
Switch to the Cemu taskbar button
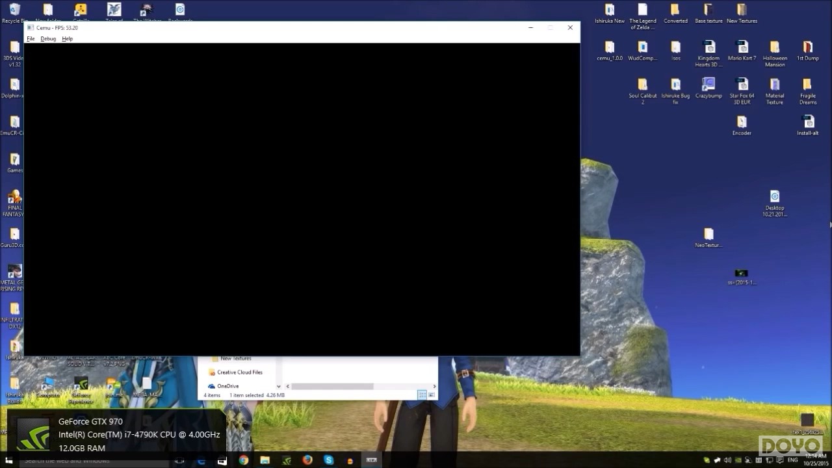point(371,460)
